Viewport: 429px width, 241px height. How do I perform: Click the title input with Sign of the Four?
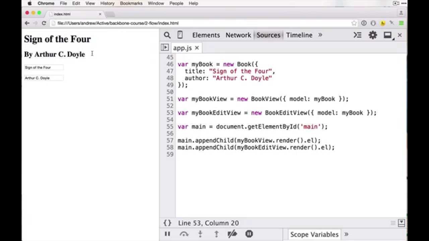[x=44, y=67]
